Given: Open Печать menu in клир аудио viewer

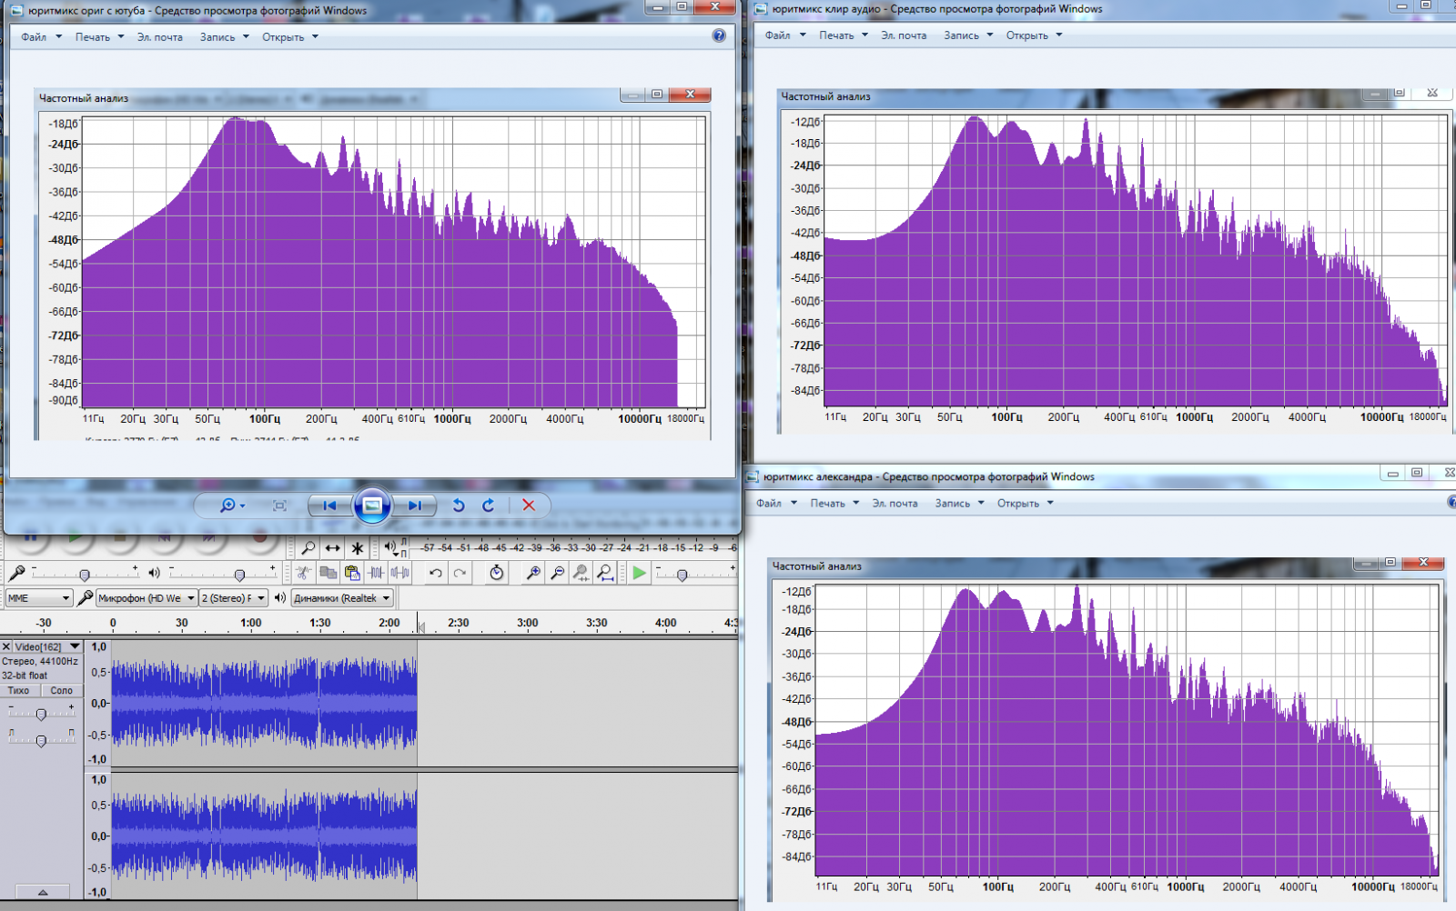Looking at the screenshot, I should point(844,35).
